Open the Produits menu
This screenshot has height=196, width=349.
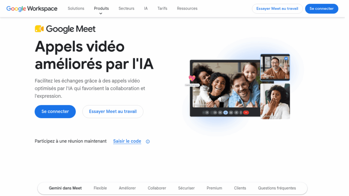[x=101, y=9]
